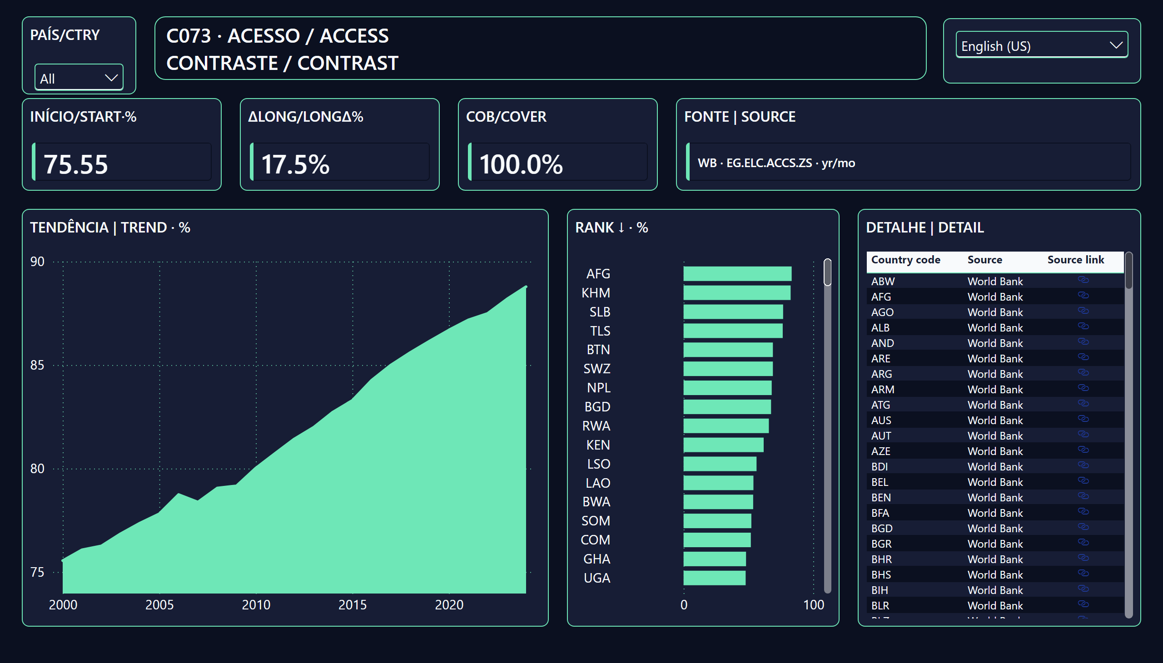This screenshot has width=1163, height=663.
Task: Sort table by Source column header
Action: click(984, 260)
